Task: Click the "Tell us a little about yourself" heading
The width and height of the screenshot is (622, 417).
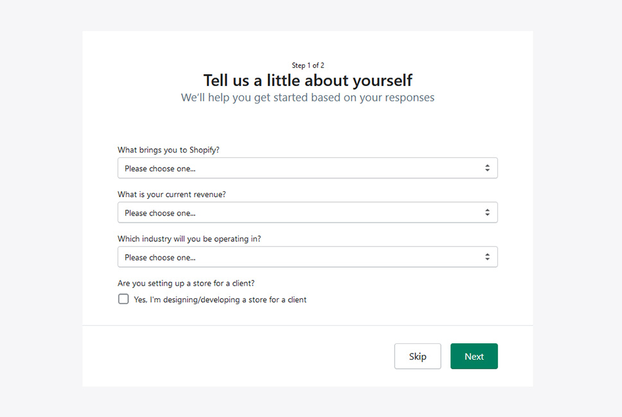Action: [x=308, y=80]
